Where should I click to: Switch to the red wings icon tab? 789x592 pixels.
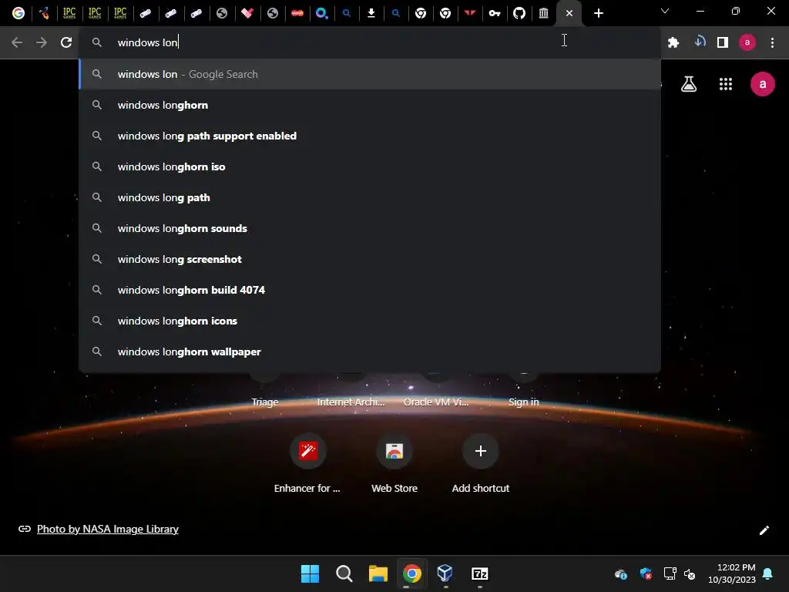coord(470,13)
